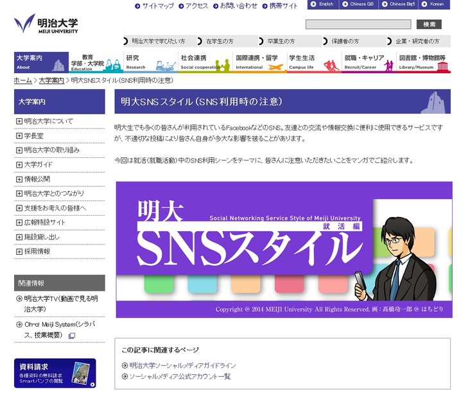Open the 就職・キャリア Recruit/Career tab
Viewport: 468px width, 398px height.
369,62
